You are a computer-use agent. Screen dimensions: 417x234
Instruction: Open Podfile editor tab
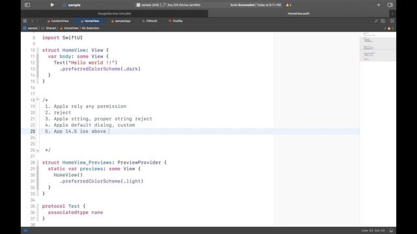pos(175,21)
